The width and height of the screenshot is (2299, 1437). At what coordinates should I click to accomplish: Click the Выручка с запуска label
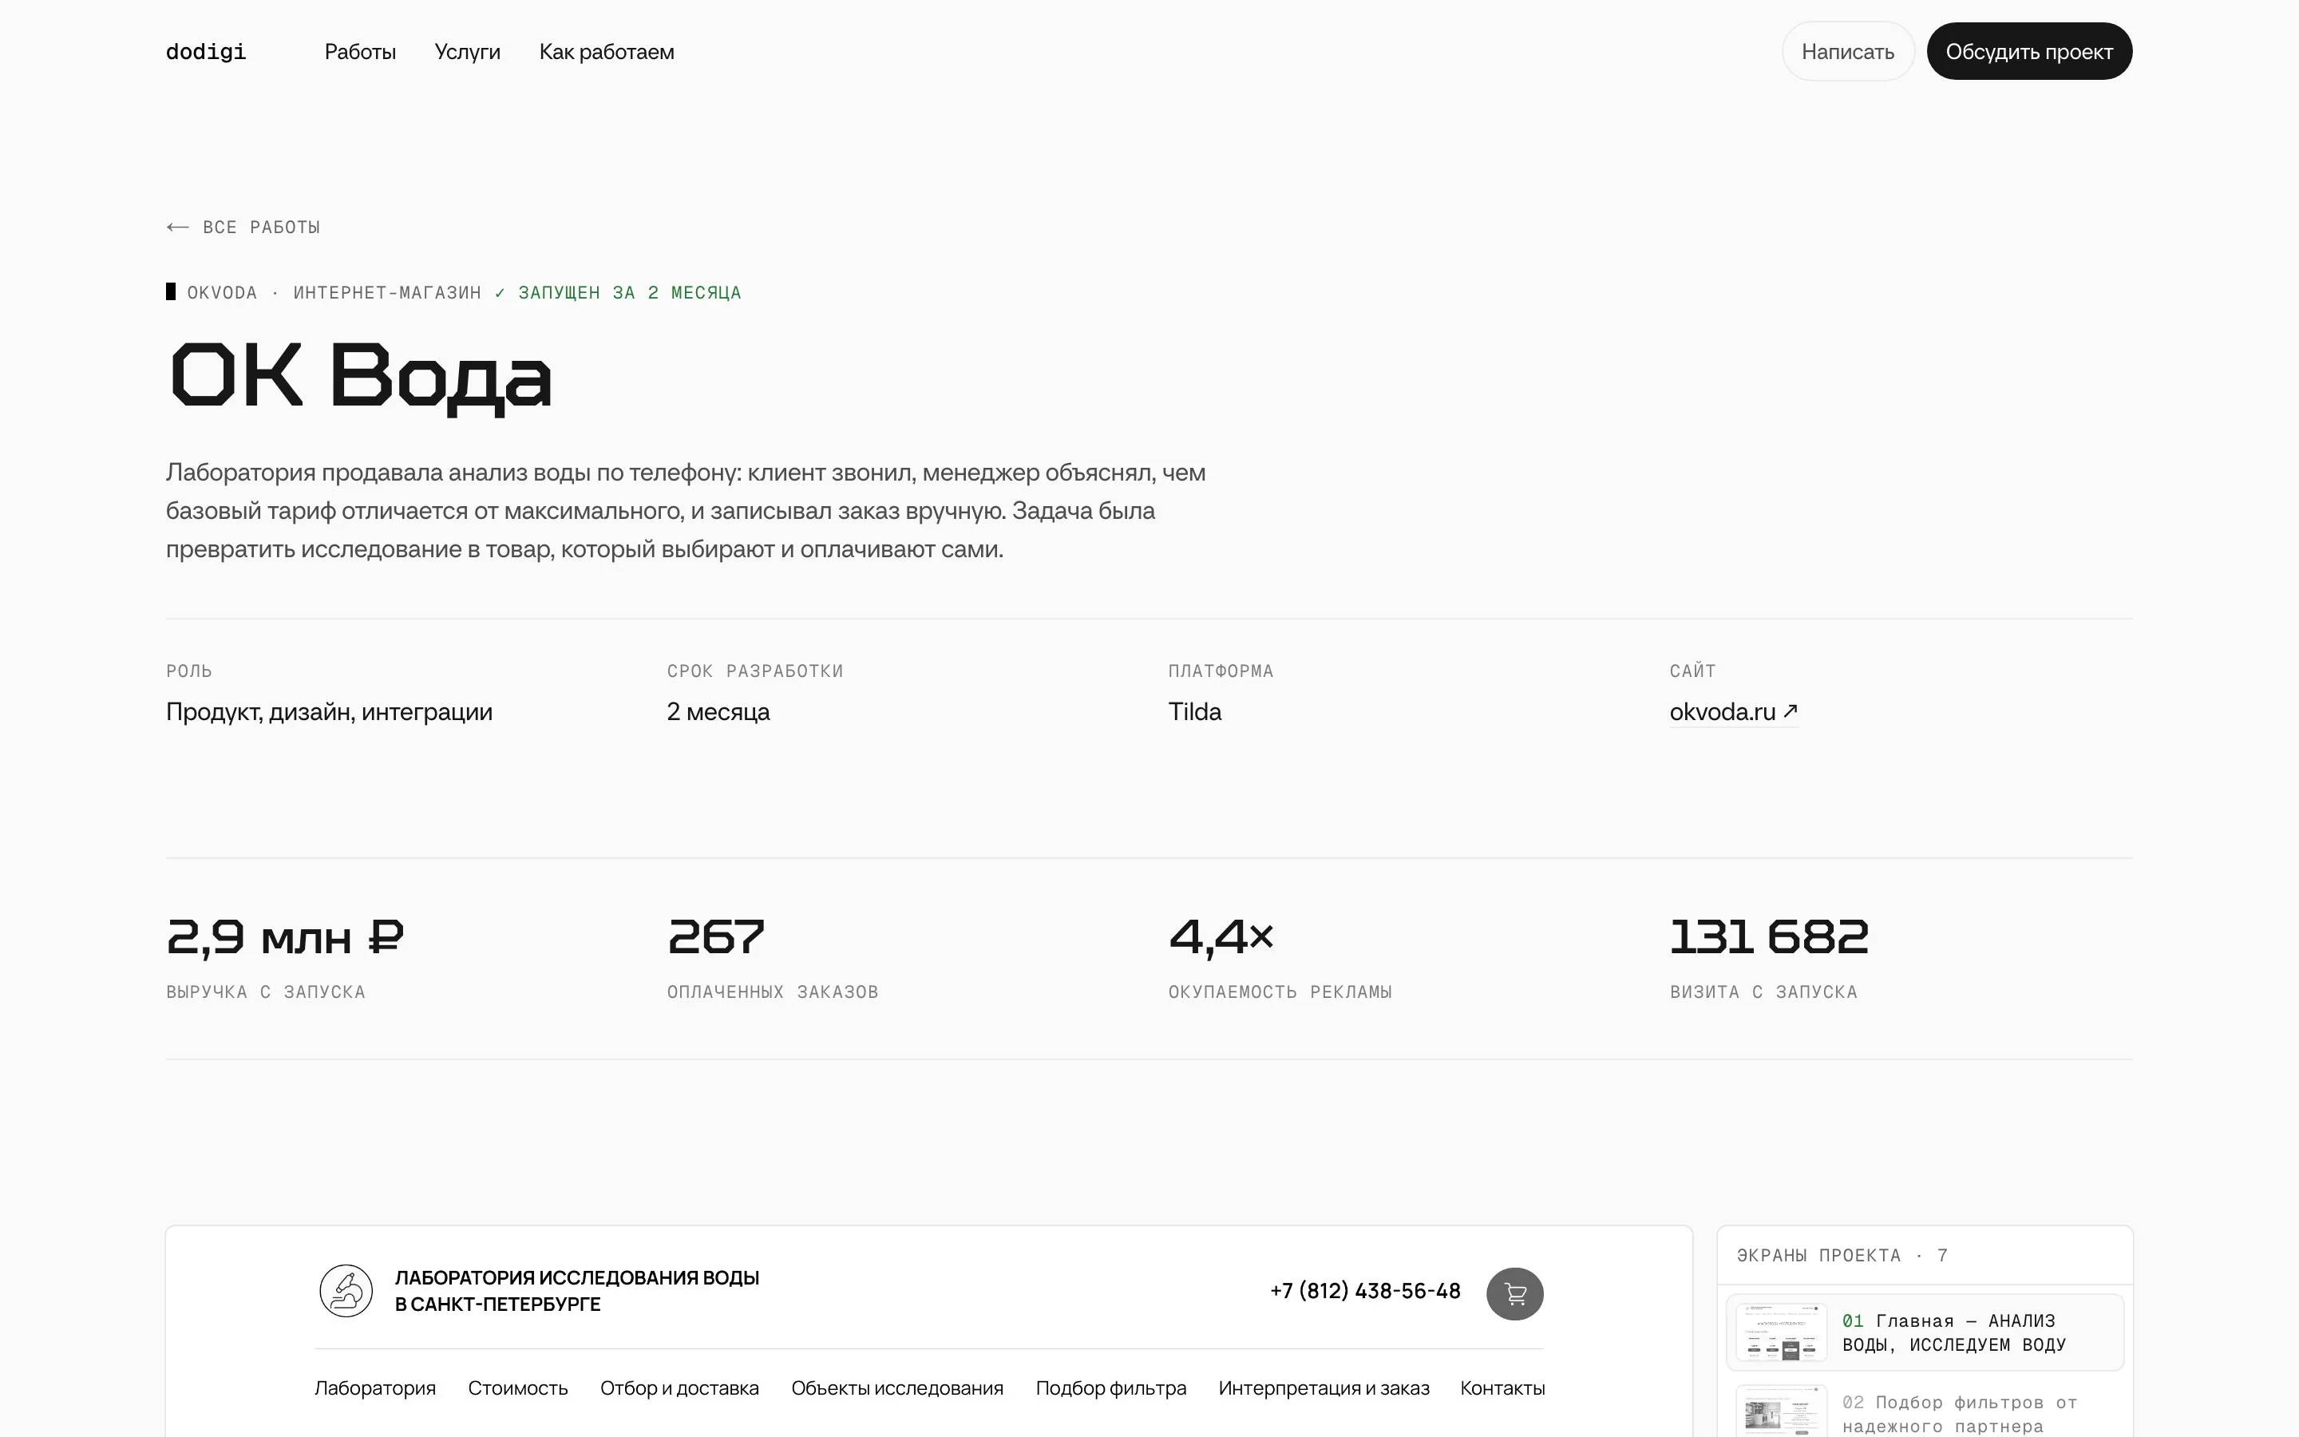[x=266, y=992]
